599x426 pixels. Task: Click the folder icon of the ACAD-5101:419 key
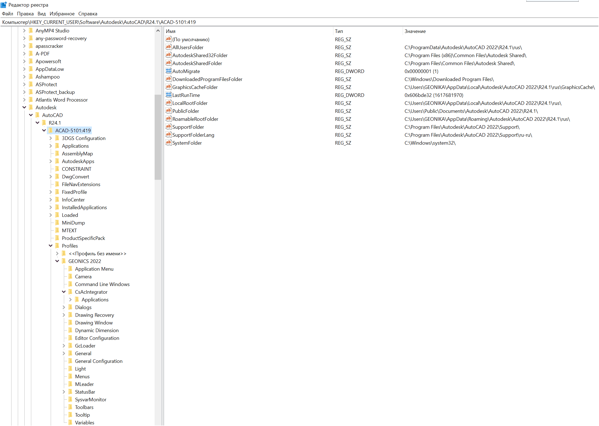(51, 130)
